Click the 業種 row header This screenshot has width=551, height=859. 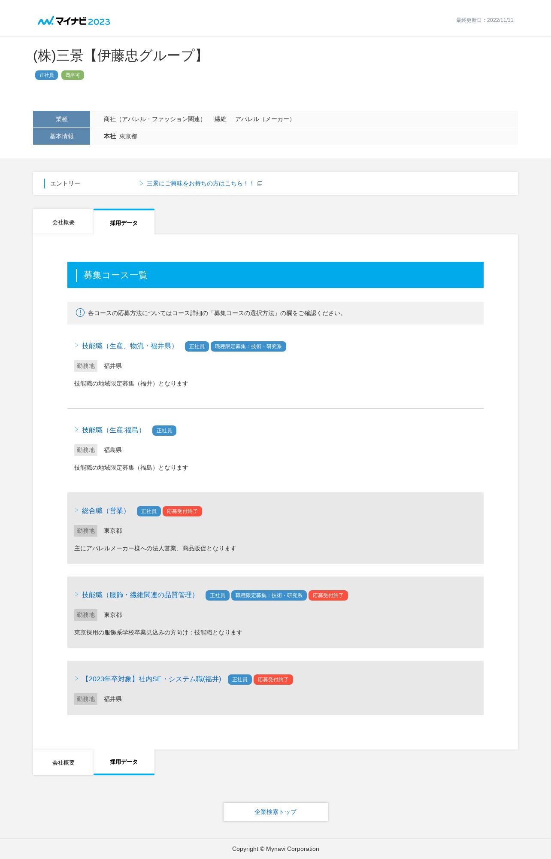coord(61,119)
